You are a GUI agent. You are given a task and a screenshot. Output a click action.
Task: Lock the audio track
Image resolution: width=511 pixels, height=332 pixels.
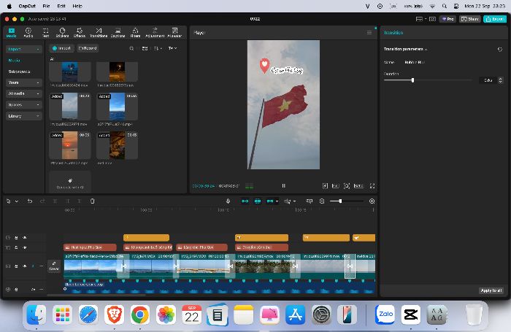click(16, 290)
